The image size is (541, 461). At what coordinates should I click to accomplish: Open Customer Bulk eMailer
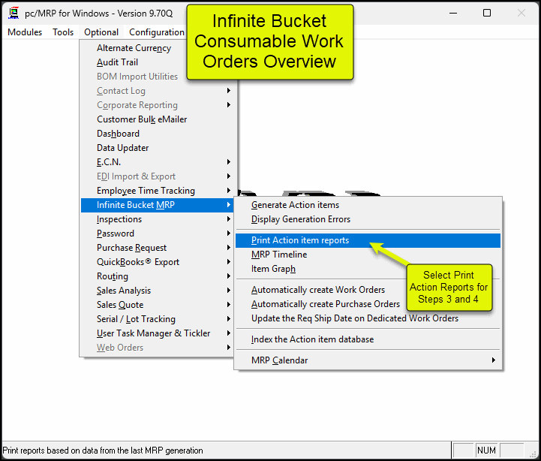tap(142, 119)
